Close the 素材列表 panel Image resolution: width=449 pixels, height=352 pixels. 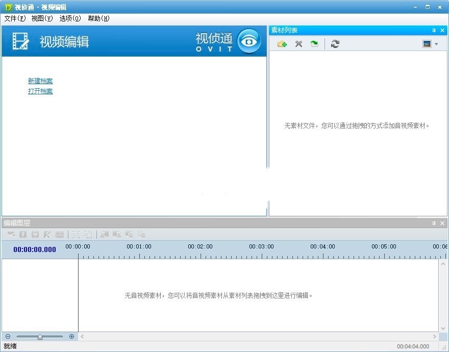[x=442, y=31]
